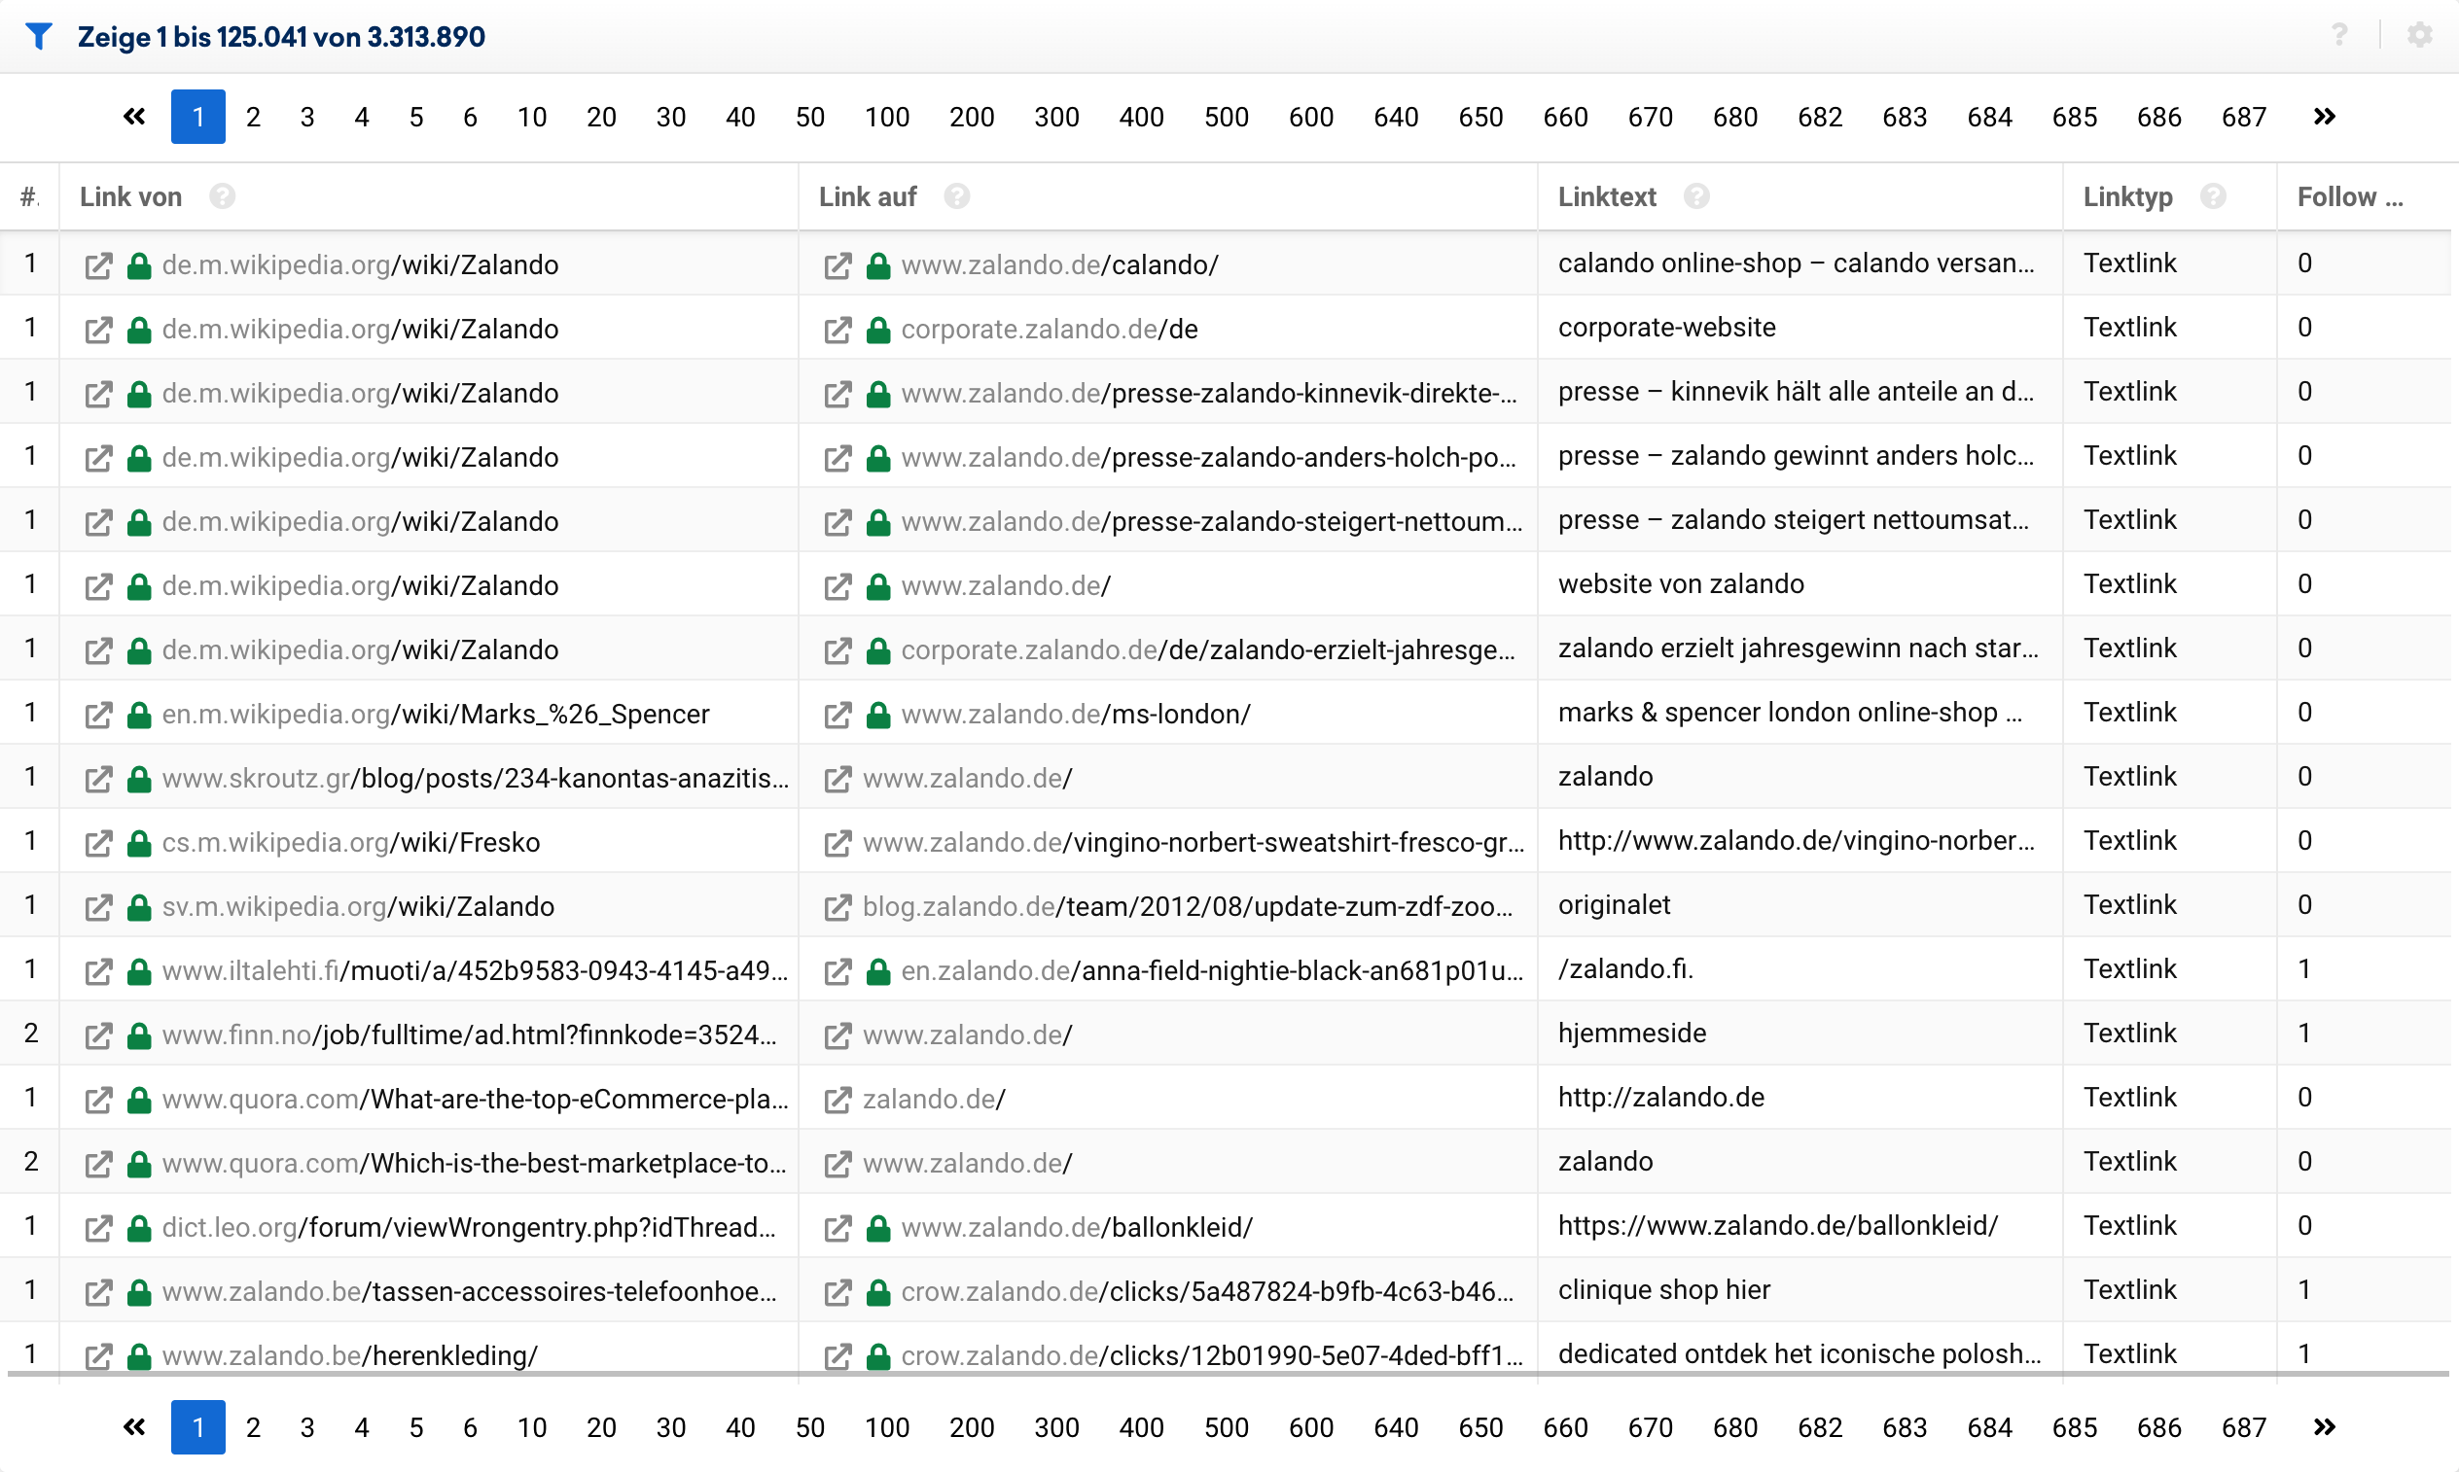
Task: Open external link icon for skroutz.gr source
Action: click(x=97, y=779)
